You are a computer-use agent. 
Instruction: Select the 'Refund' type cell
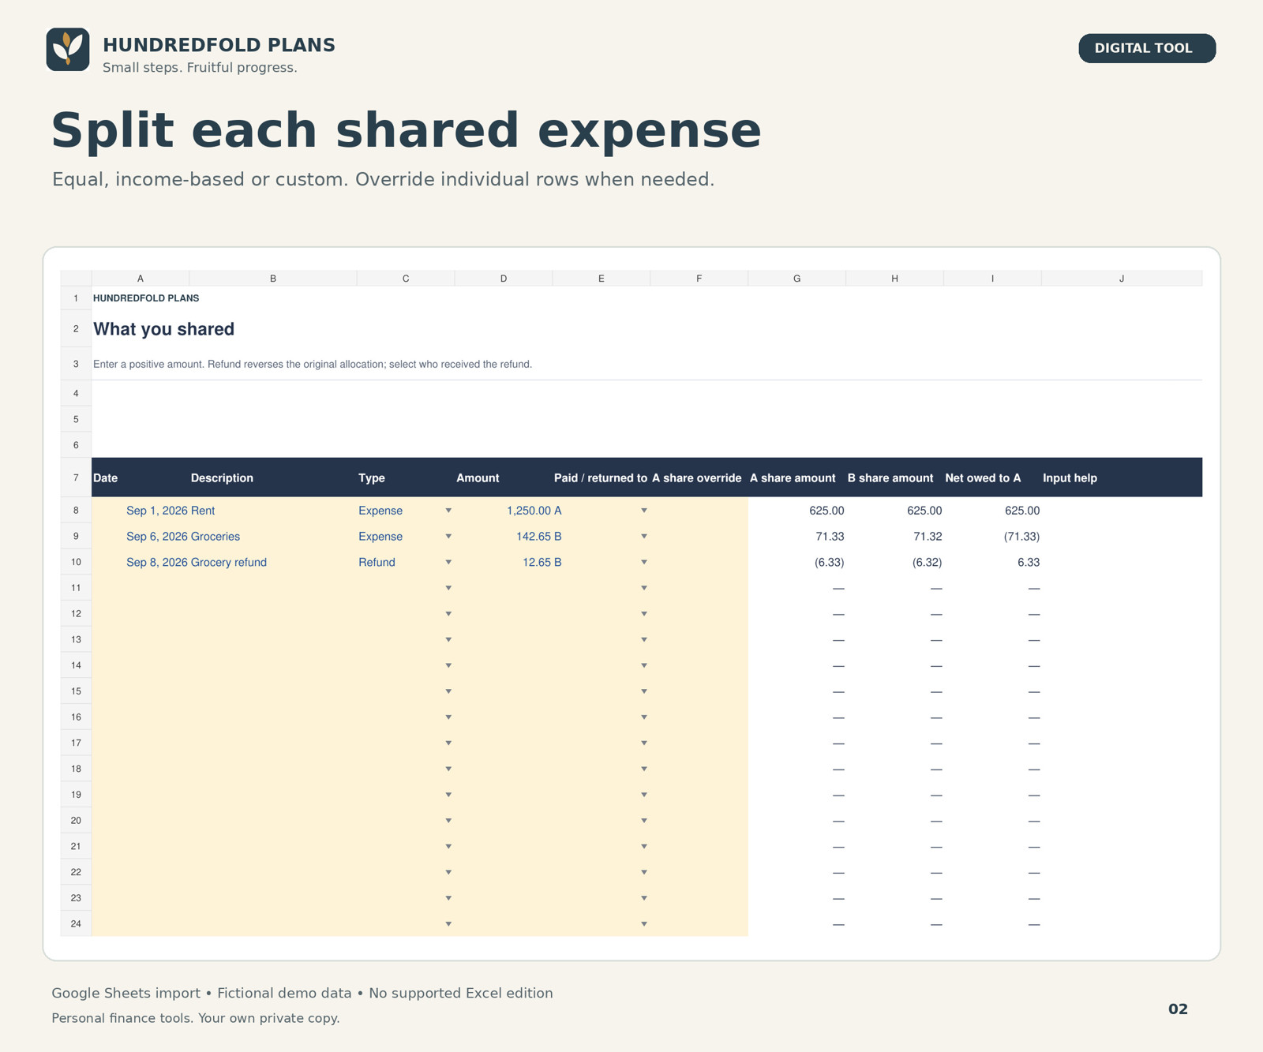(x=406, y=563)
